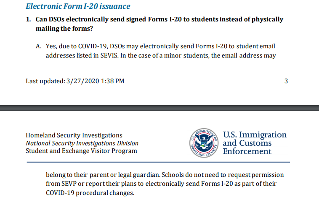Image resolution: width=319 pixels, height=200 pixels.
Task: Click the word 'Enforcement' in the agency logo
Action: tap(247, 152)
